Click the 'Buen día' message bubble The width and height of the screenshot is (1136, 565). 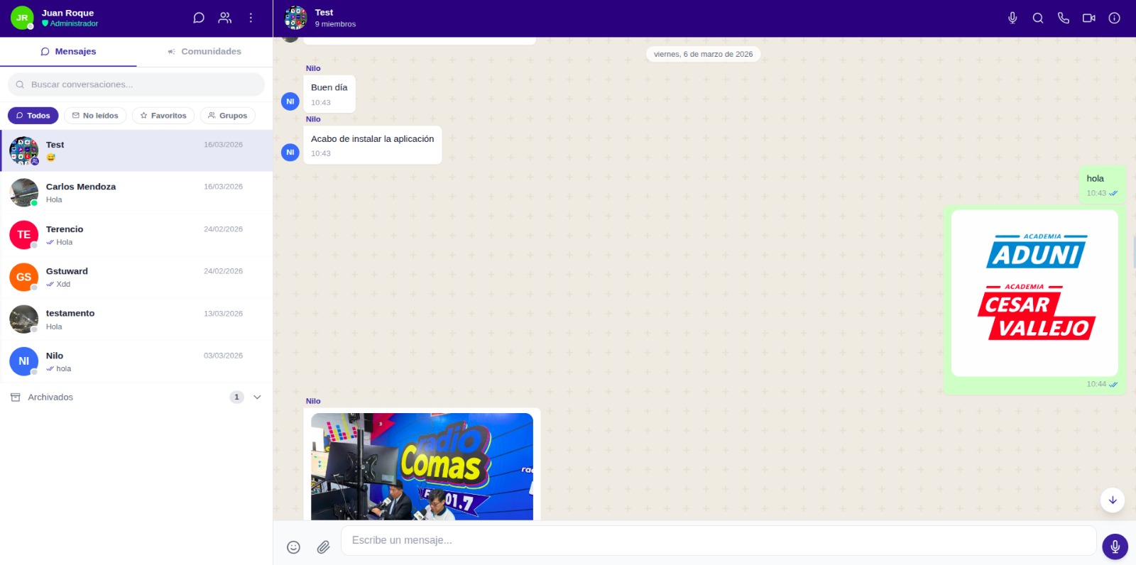point(329,94)
